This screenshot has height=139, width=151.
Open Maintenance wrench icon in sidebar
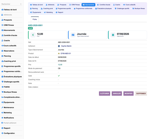click(2, 107)
